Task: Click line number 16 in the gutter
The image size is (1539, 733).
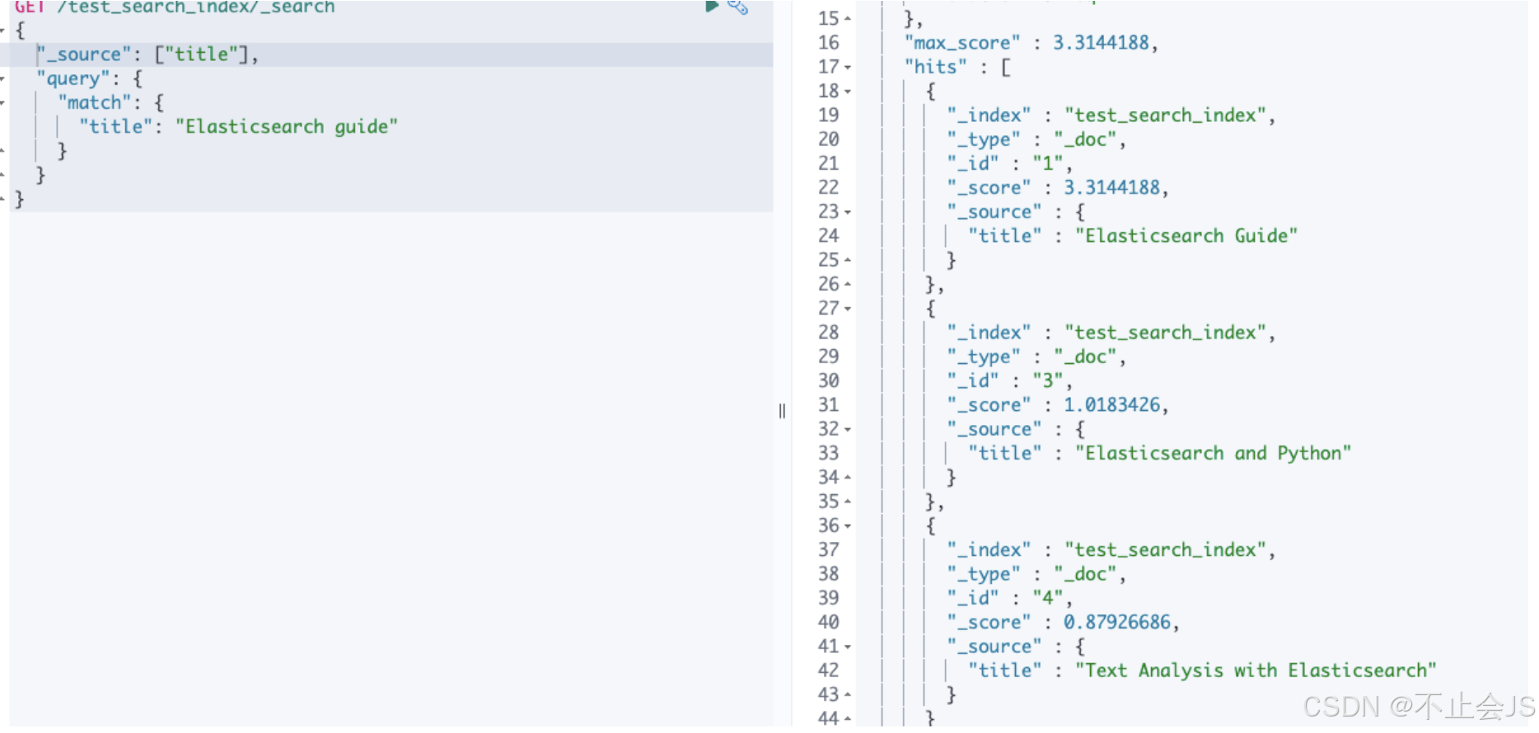Action: (829, 43)
